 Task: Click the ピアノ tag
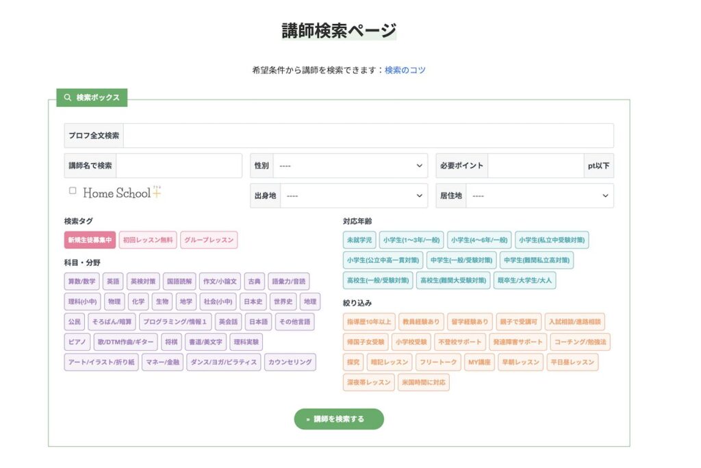[77, 342]
